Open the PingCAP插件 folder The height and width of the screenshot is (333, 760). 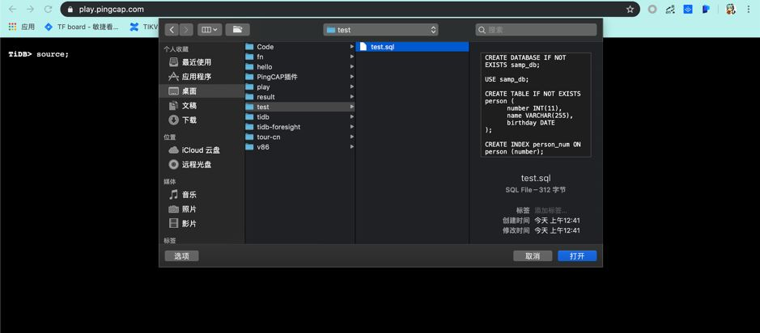pyautogui.click(x=299, y=77)
